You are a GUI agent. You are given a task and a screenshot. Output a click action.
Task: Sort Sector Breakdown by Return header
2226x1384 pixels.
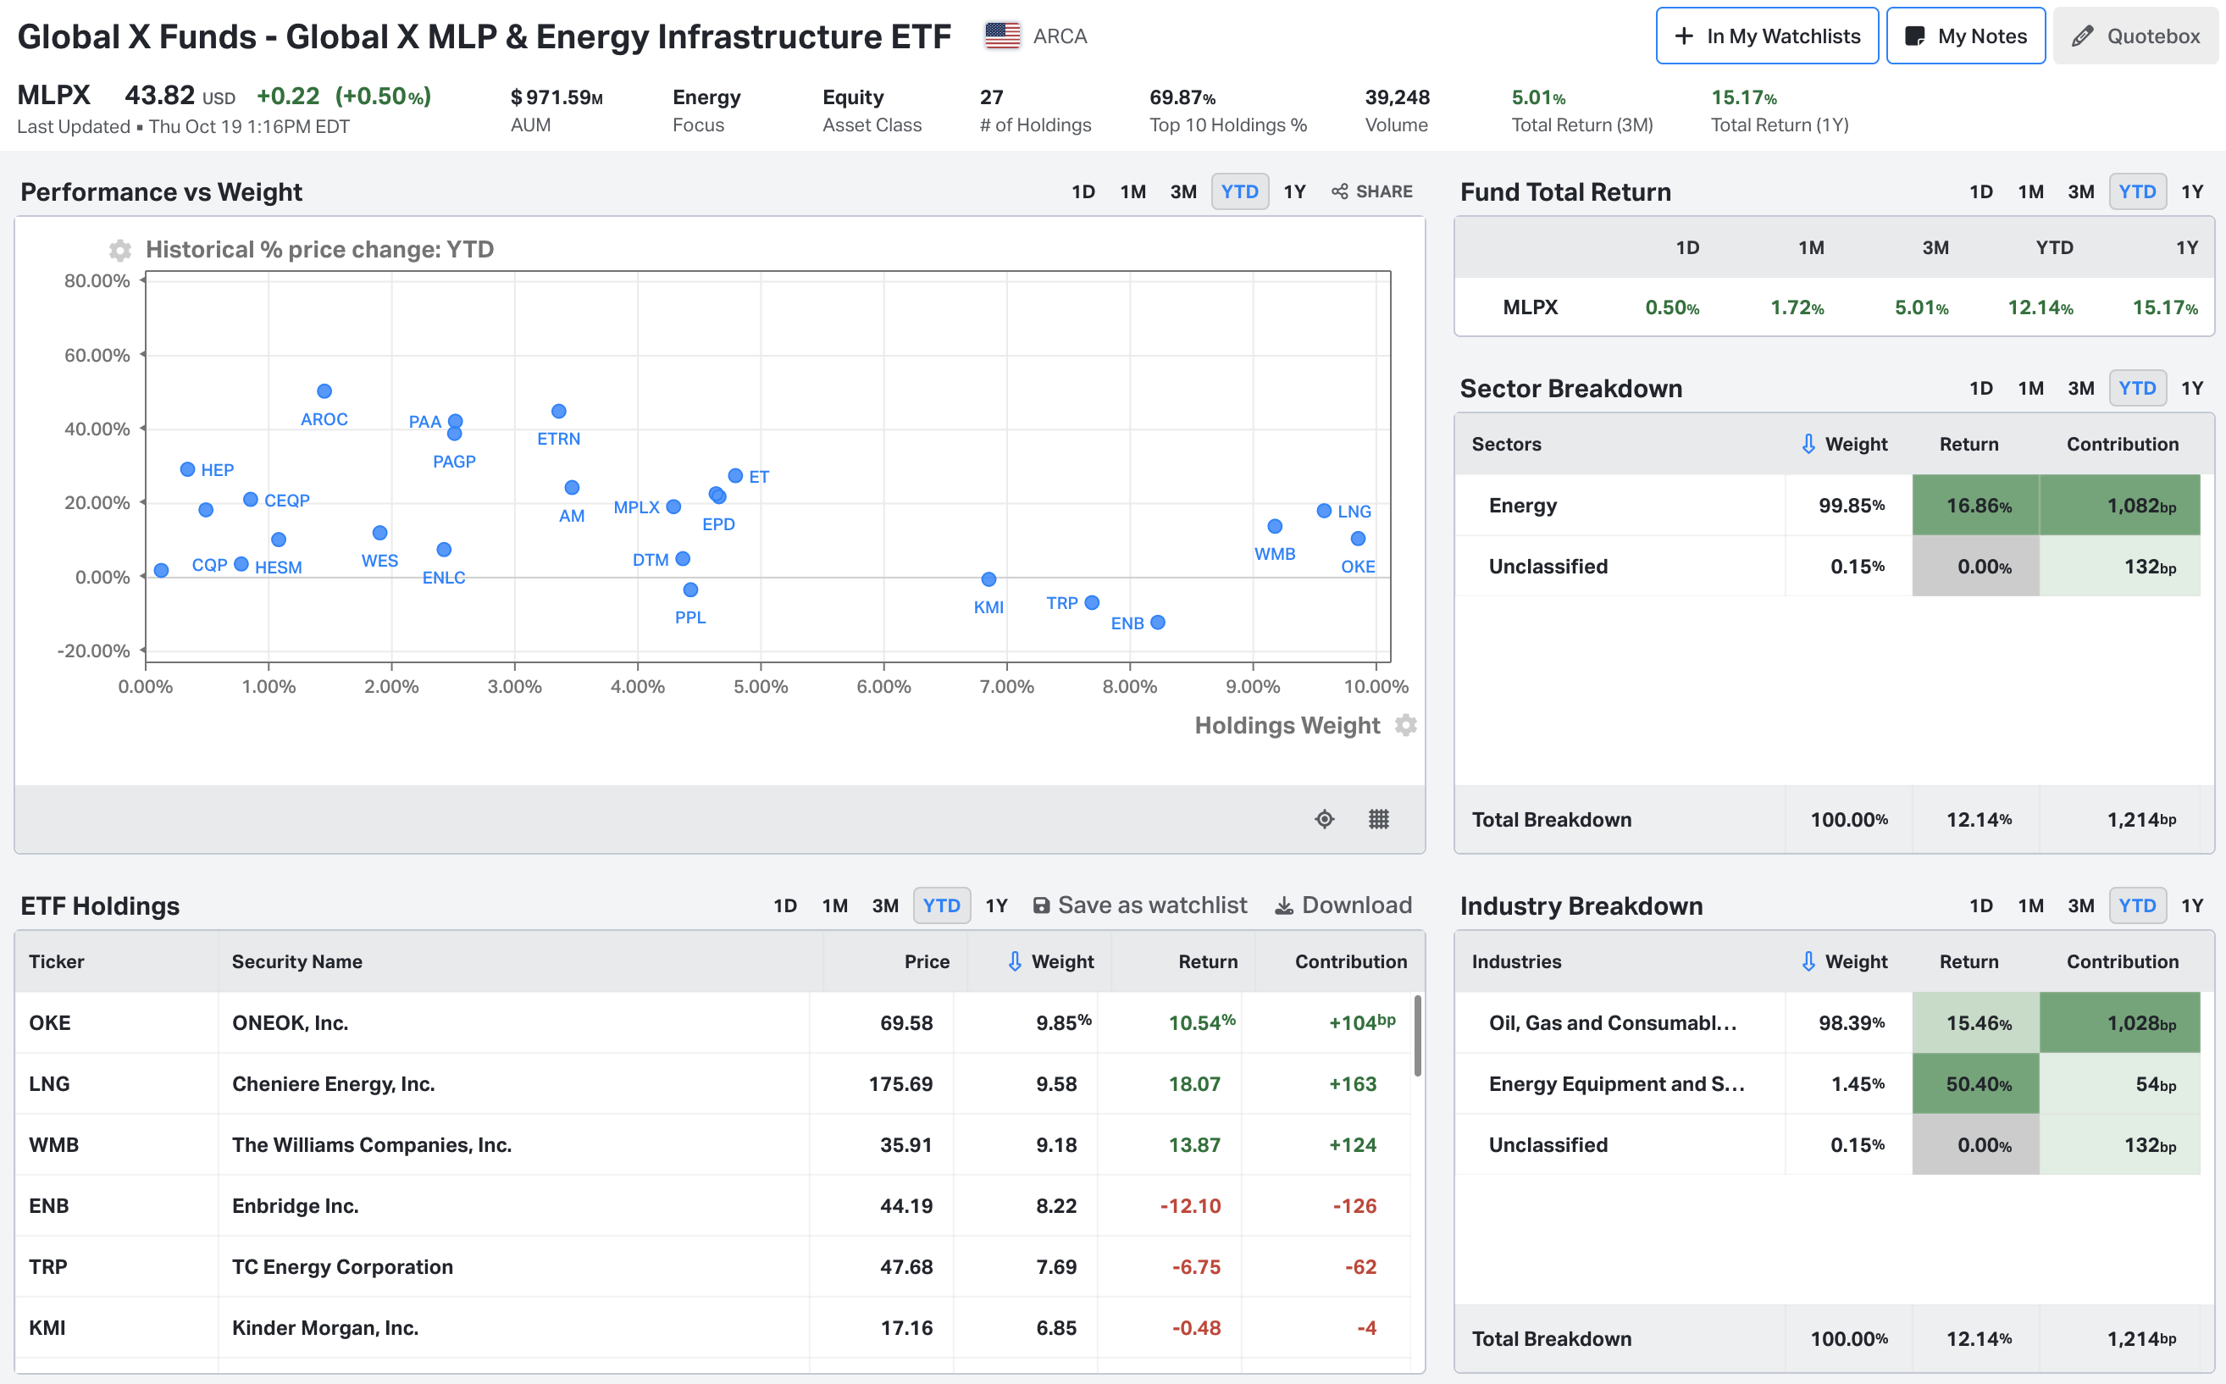(1969, 444)
